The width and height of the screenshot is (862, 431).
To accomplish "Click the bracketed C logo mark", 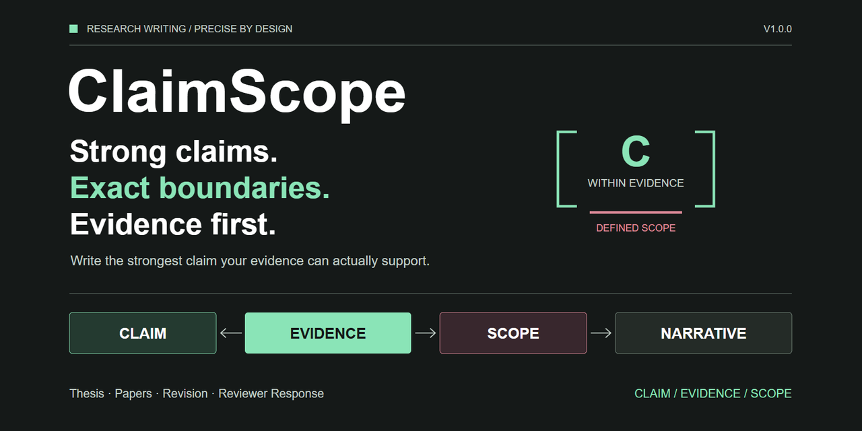I will [x=636, y=169].
